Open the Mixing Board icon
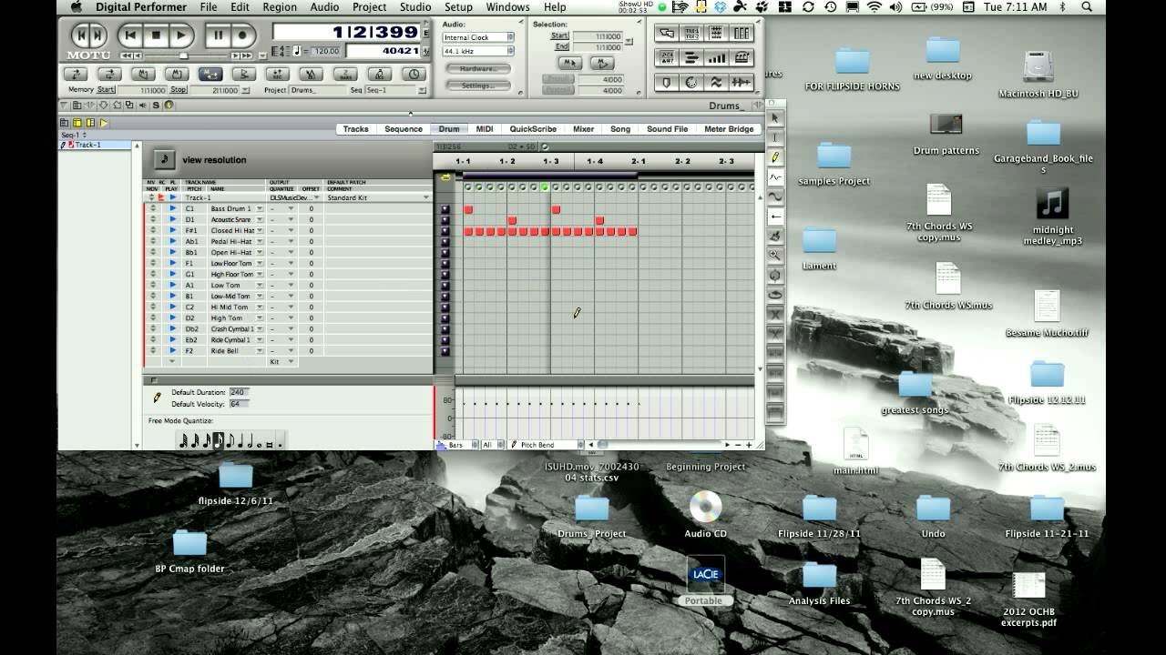 click(742, 33)
